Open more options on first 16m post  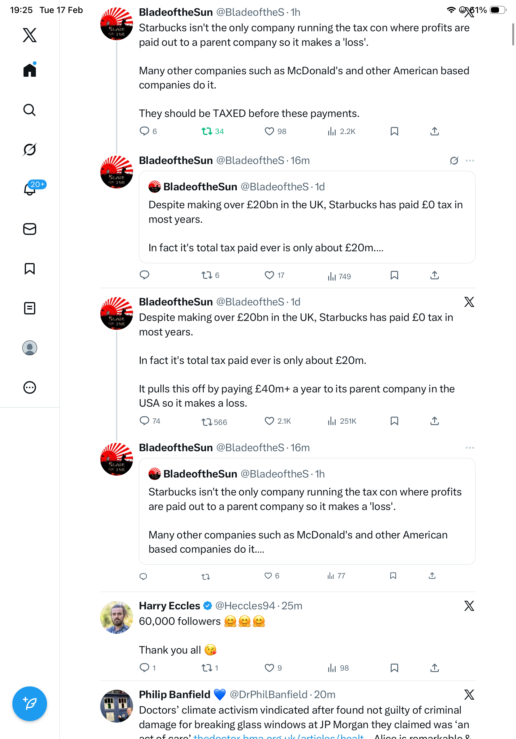(x=470, y=161)
